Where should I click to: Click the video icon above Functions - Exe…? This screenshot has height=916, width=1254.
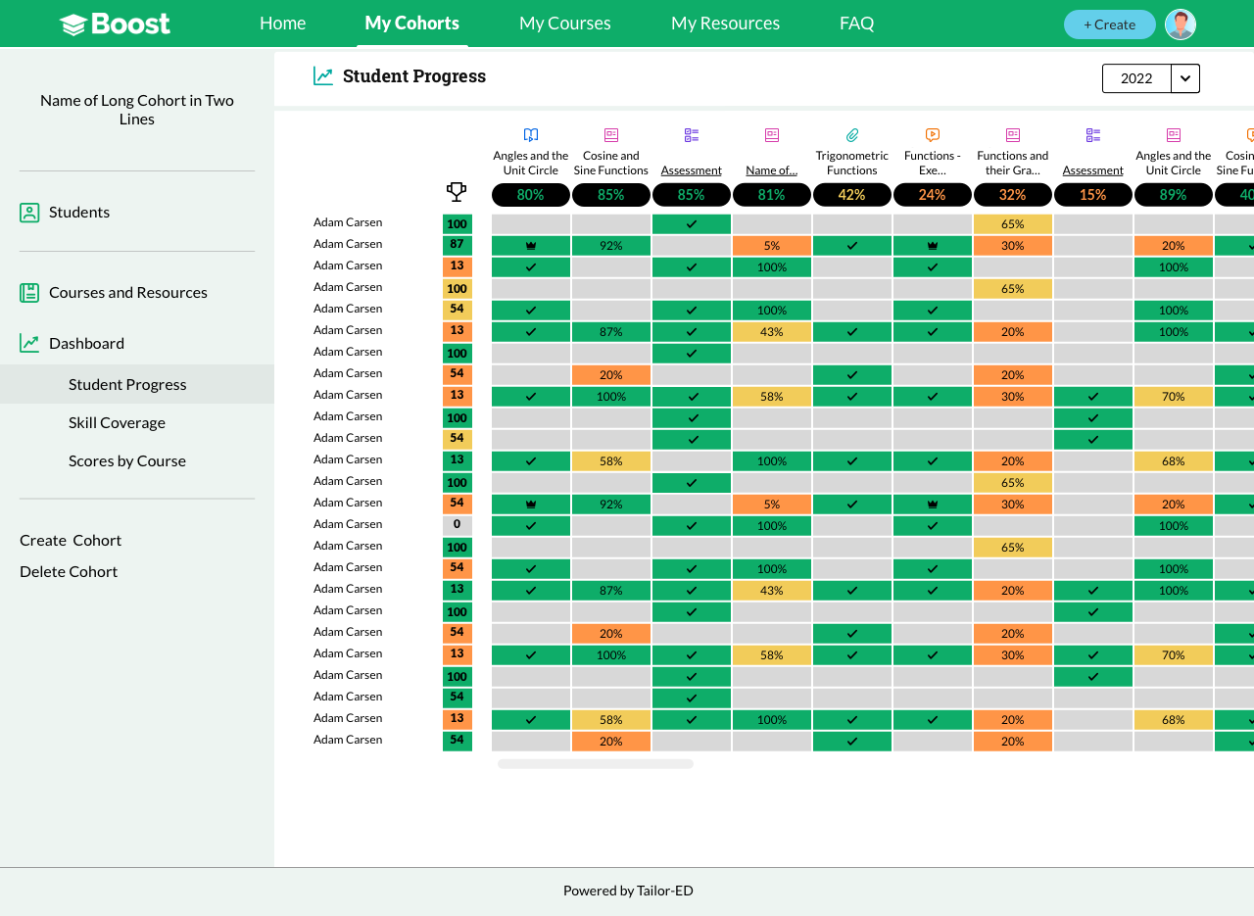933,135
